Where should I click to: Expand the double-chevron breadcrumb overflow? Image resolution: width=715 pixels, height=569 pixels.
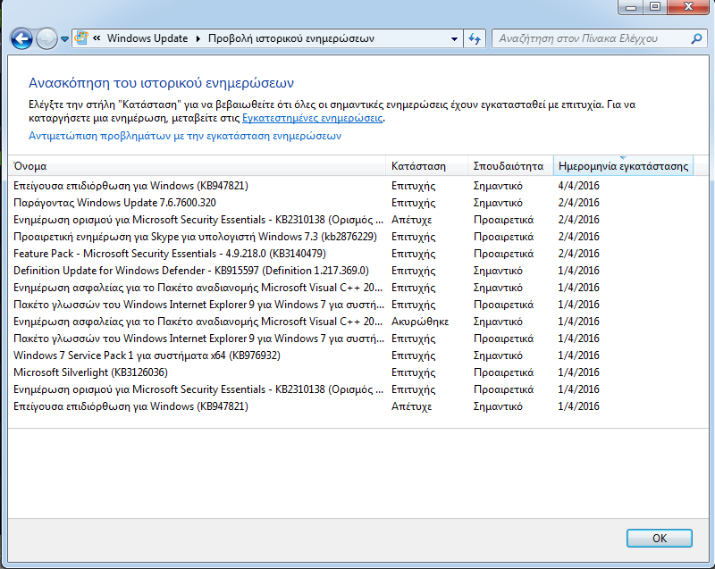point(97,38)
